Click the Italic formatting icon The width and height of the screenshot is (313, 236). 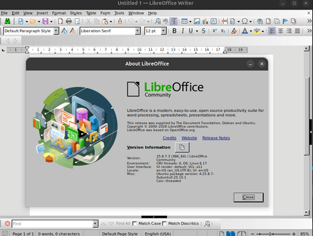(x=182, y=31)
